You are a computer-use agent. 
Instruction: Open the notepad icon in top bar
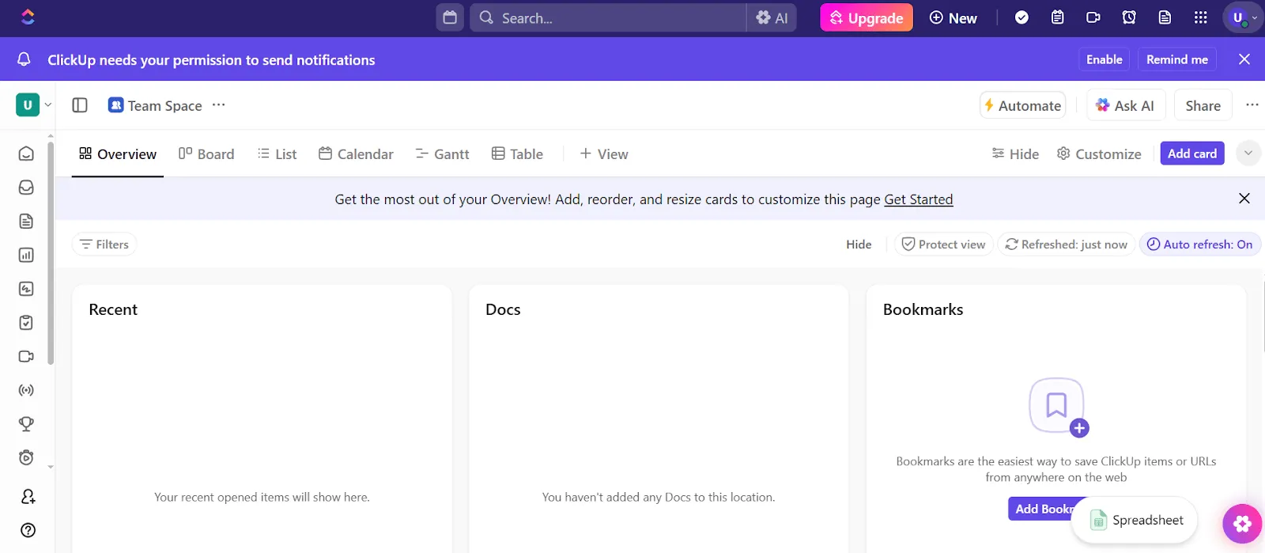pyautogui.click(x=1057, y=17)
